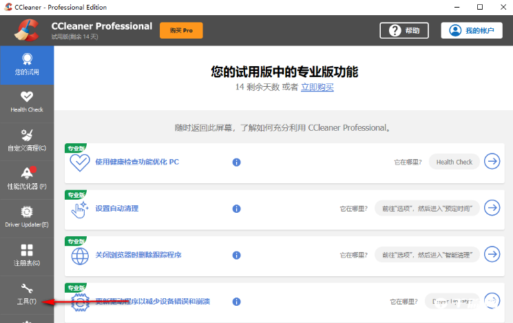Click heart icon in health check row
The width and height of the screenshot is (513, 323).
click(x=80, y=163)
